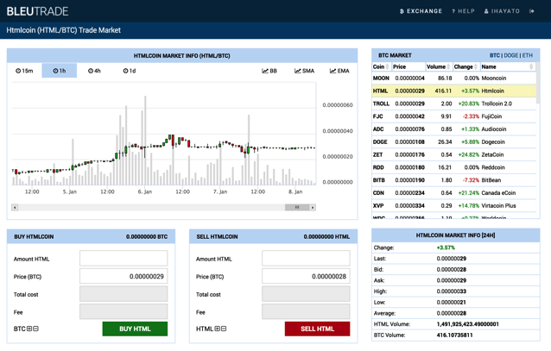The image size is (551, 351).
Task: Click the buy Price (BTC) field
Action: [123, 276]
